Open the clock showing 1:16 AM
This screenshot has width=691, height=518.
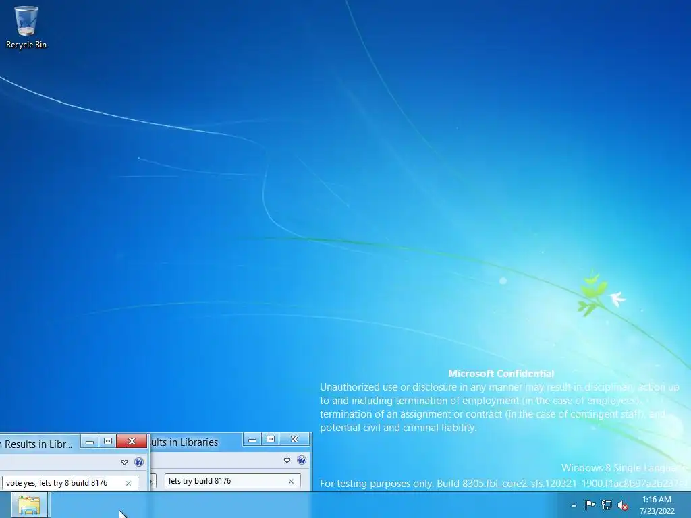657,505
